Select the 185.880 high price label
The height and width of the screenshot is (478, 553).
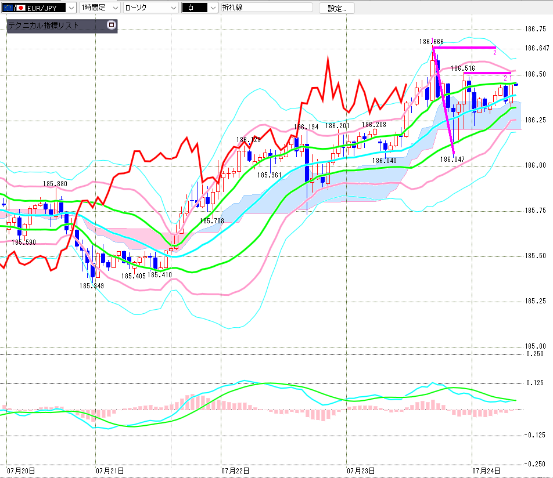(55, 184)
